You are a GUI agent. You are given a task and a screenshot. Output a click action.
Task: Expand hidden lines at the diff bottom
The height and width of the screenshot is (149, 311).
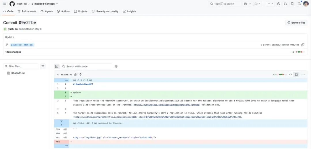coord(66,146)
